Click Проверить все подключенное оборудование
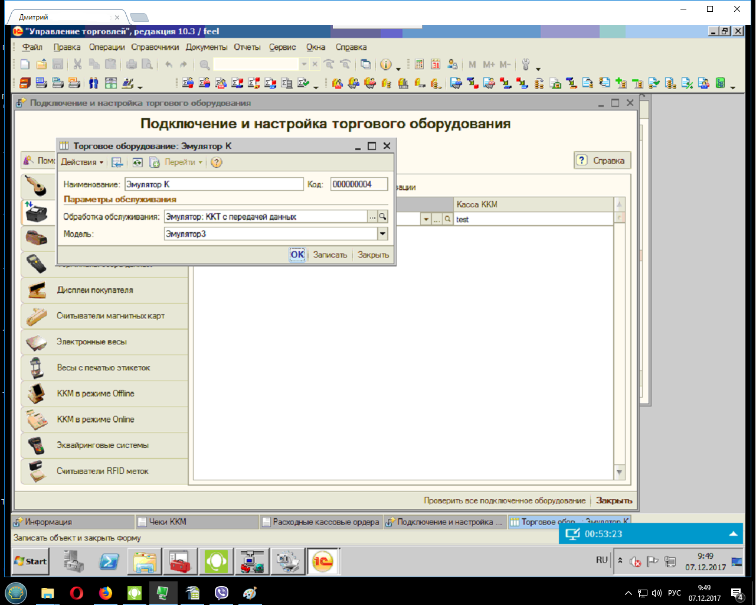 [505, 500]
